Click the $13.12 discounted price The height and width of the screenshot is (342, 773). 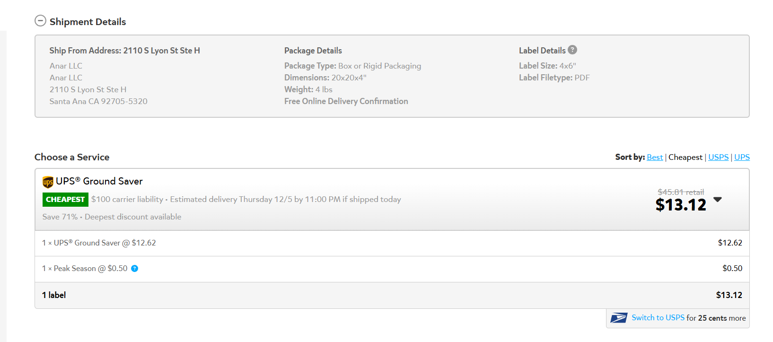(681, 205)
